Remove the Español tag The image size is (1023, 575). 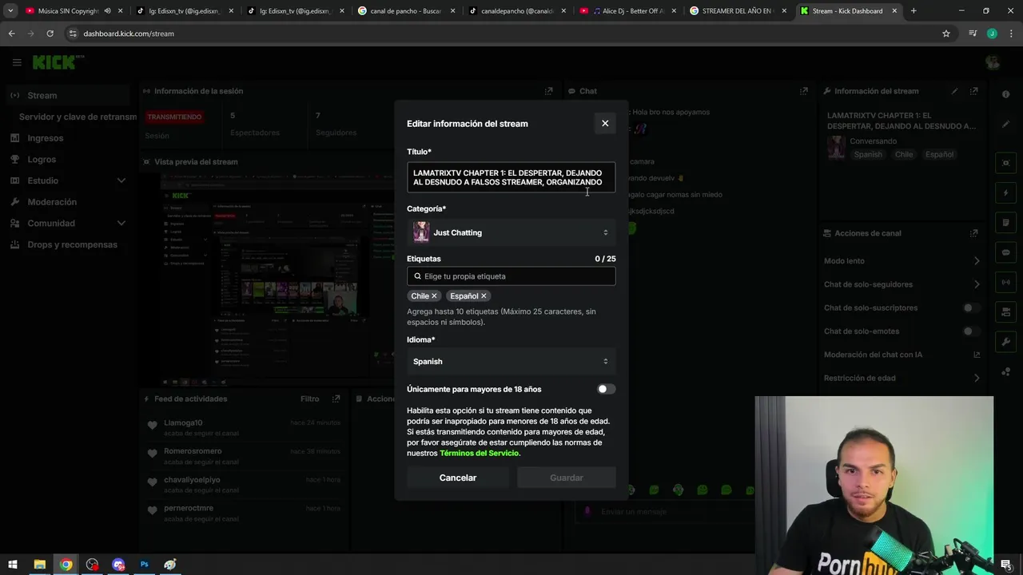point(484,296)
